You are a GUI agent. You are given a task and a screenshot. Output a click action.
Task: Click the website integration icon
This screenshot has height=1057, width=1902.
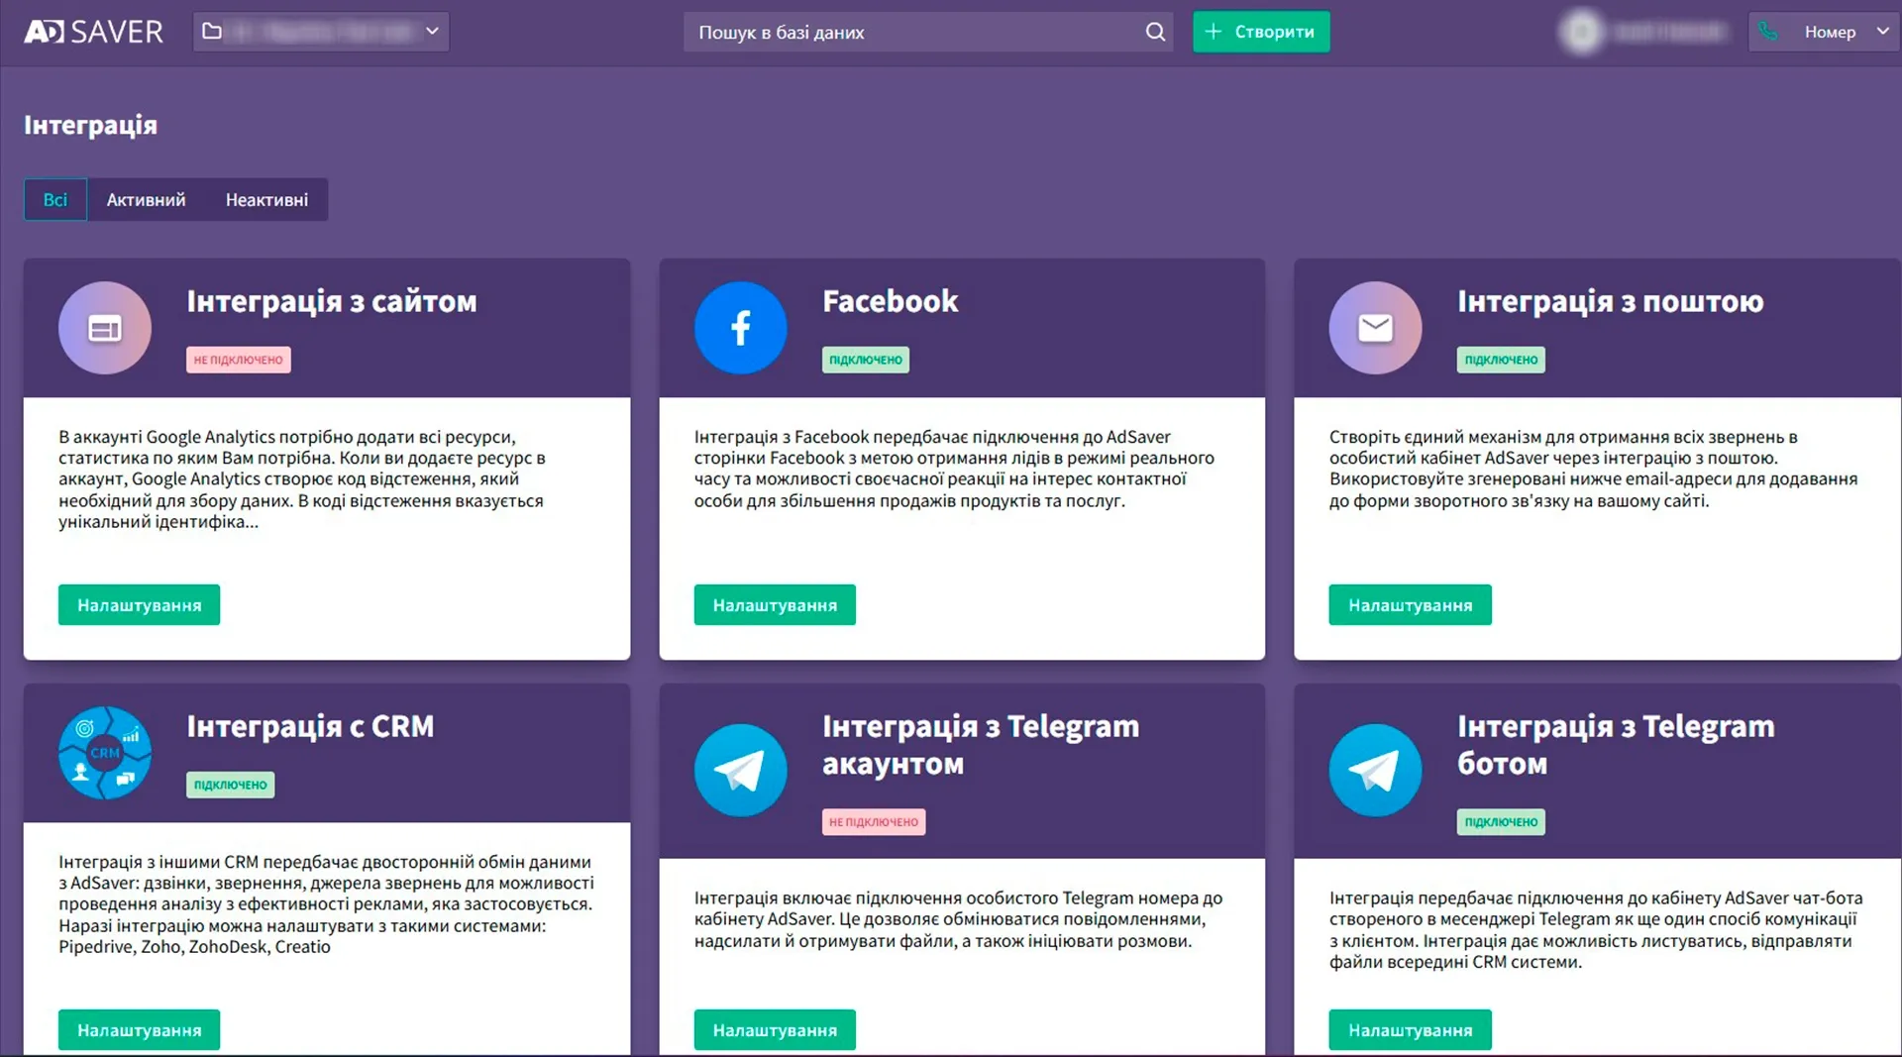coord(105,328)
